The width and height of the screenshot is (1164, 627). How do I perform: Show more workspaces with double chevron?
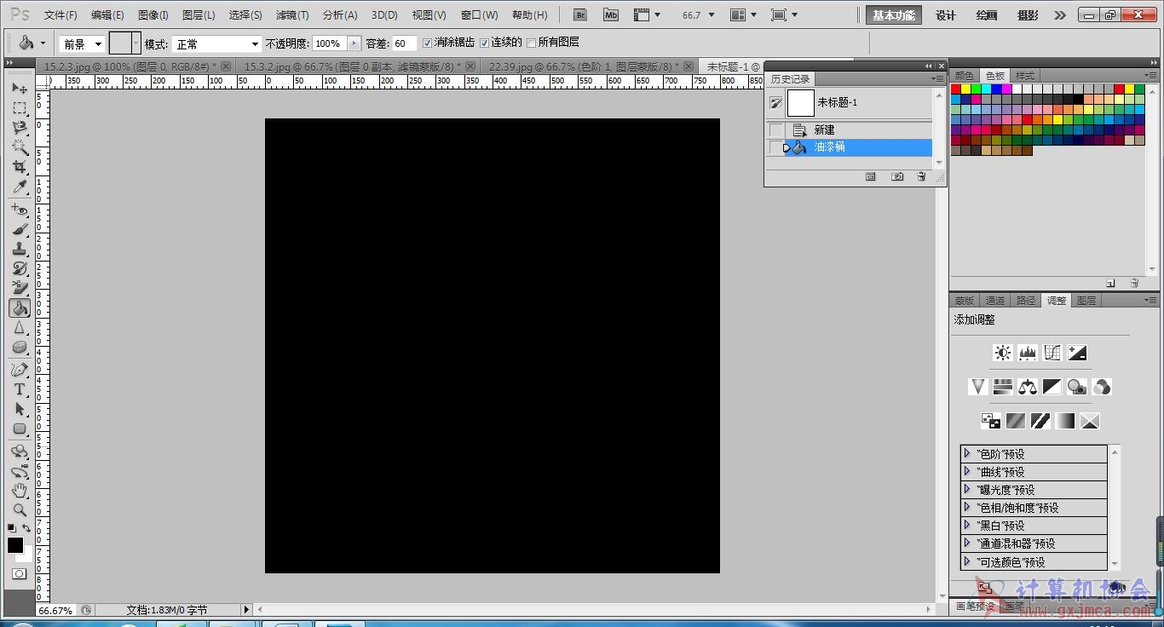pos(1059,15)
